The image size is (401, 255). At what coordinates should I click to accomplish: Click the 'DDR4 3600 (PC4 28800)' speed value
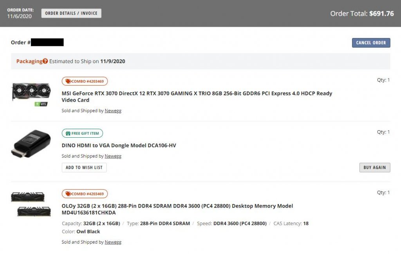(240, 224)
